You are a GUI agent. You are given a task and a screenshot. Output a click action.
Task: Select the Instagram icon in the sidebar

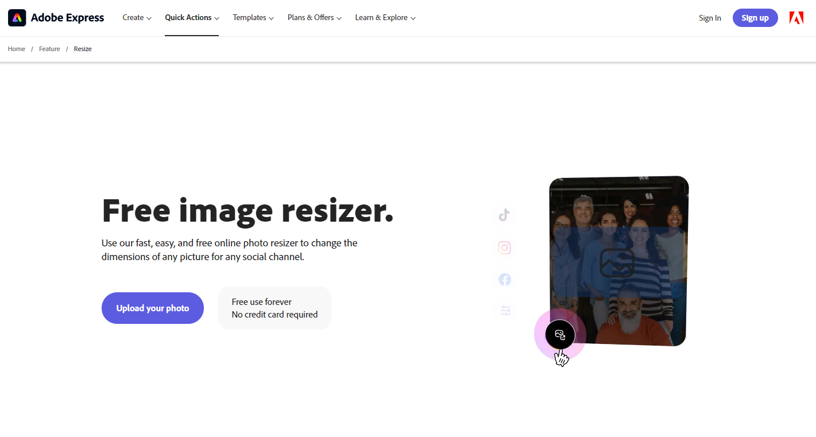[x=504, y=247]
